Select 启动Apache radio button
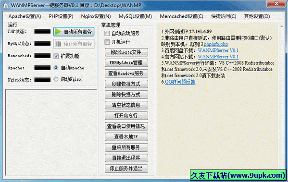 [x=56, y=68]
